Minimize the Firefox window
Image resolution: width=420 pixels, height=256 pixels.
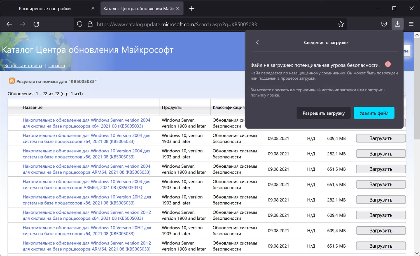click(x=377, y=8)
